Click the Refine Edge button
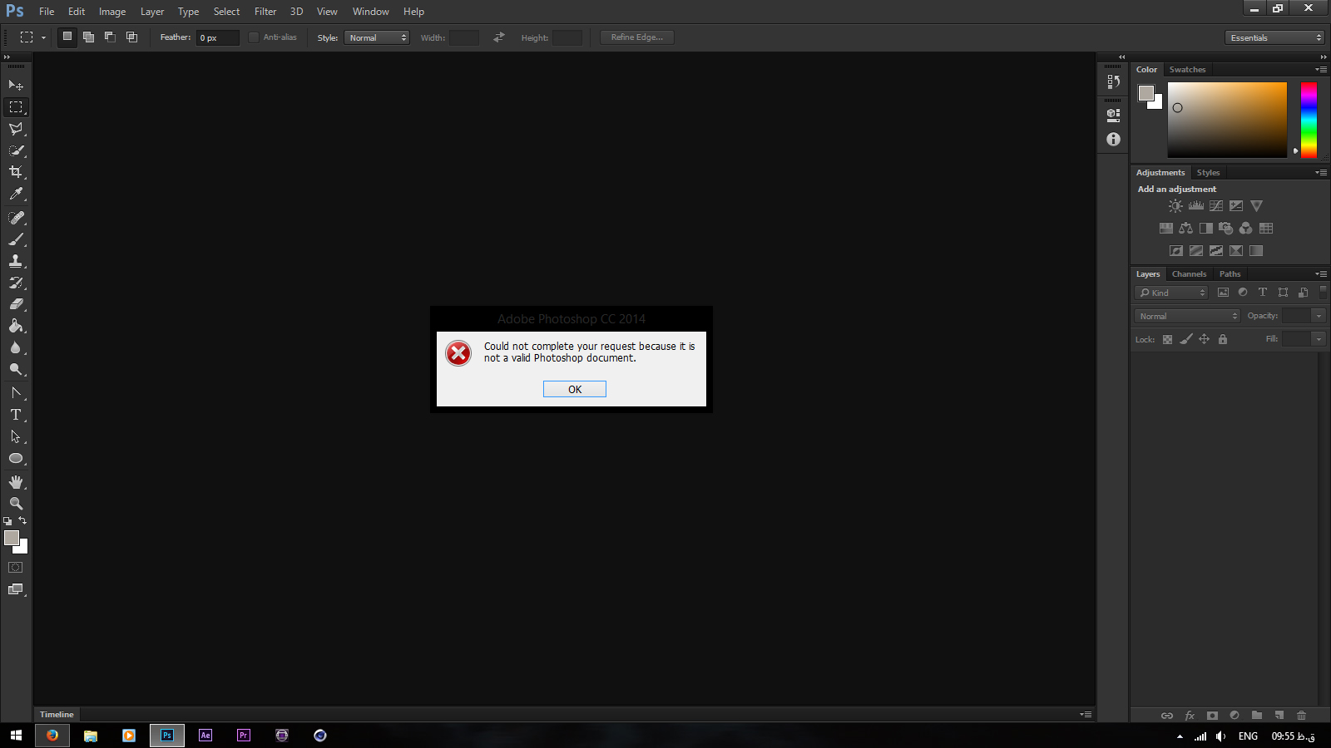This screenshot has width=1331, height=748. pyautogui.click(x=637, y=37)
